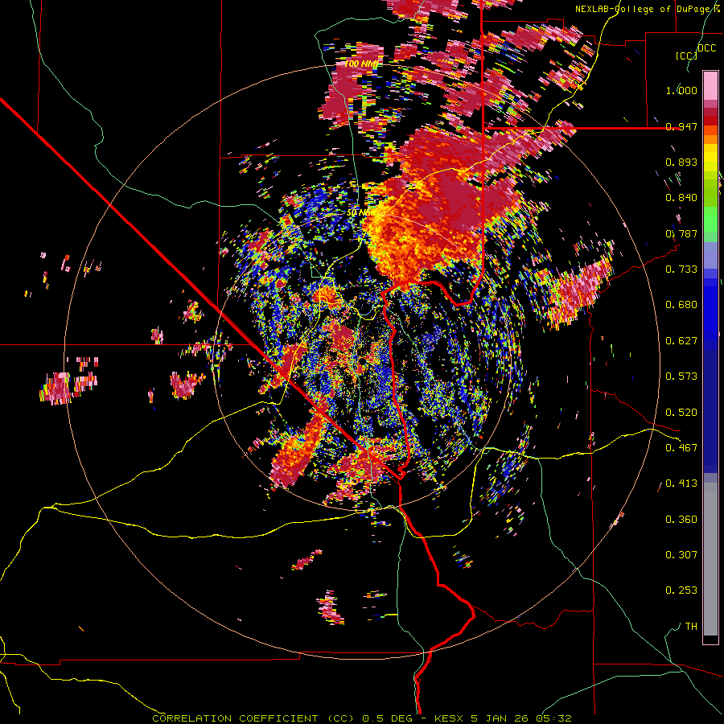Select the 0.360 legend value
This screenshot has width=724, height=724.
[x=681, y=520]
